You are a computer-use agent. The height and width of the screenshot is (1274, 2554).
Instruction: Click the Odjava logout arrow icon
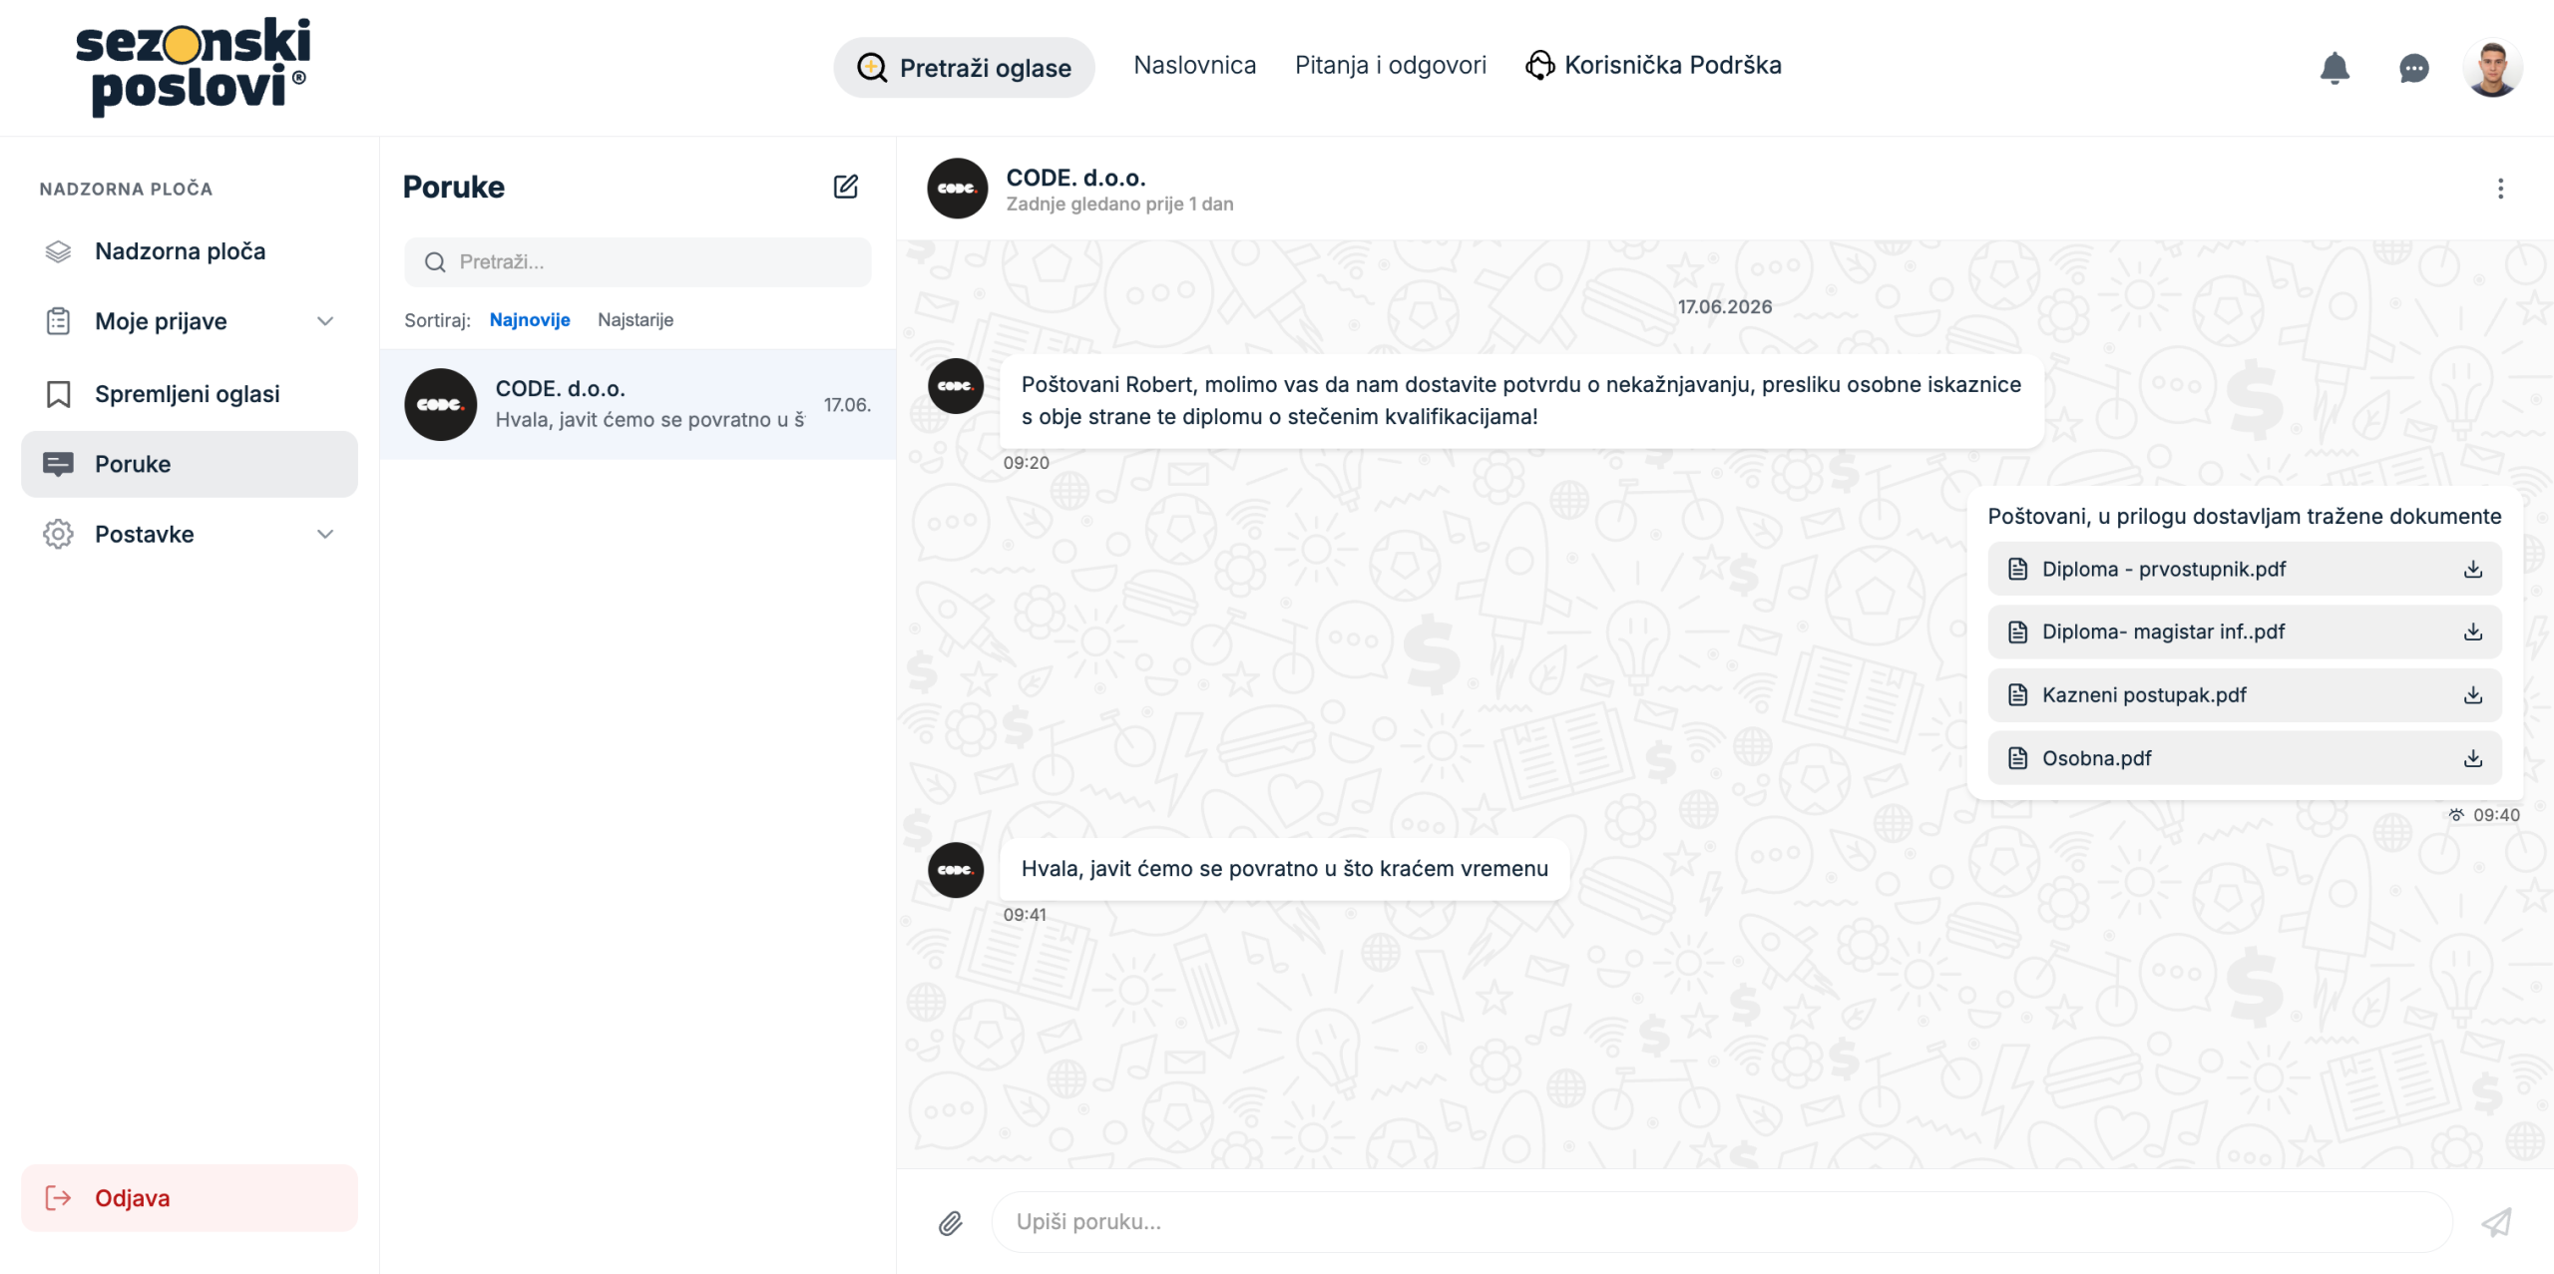58,1198
